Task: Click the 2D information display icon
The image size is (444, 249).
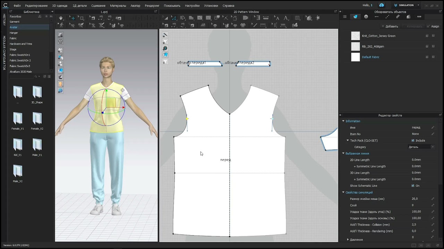Action: [x=165, y=48]
